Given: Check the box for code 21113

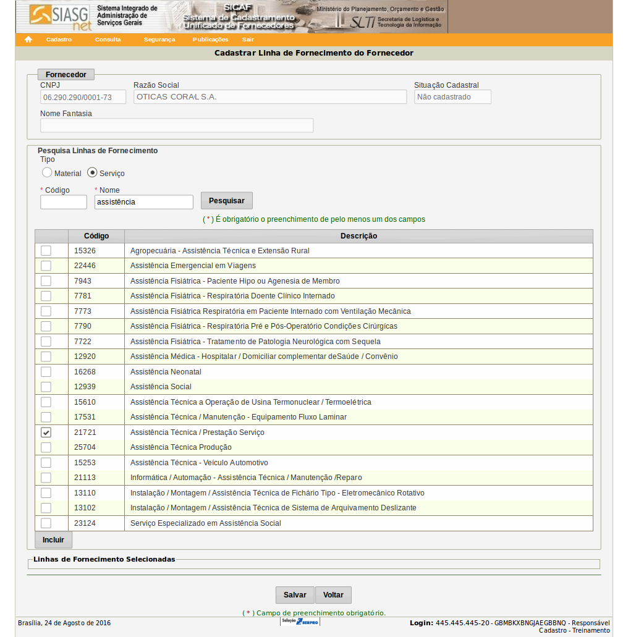Looking at the screenshot, I should pos(46,478).
